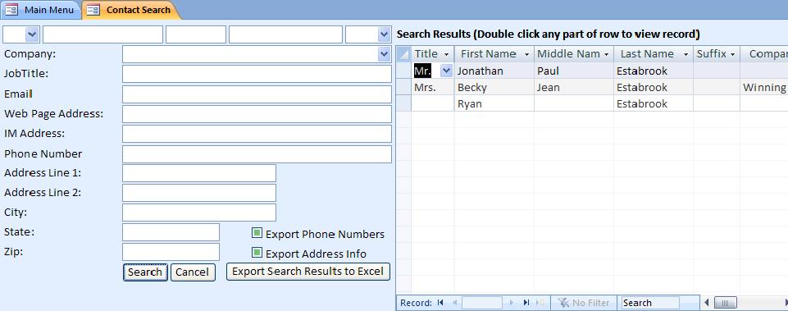Click the Main Menu tab form icon
The image size is (788, 311).
click(x=12, y=10)
